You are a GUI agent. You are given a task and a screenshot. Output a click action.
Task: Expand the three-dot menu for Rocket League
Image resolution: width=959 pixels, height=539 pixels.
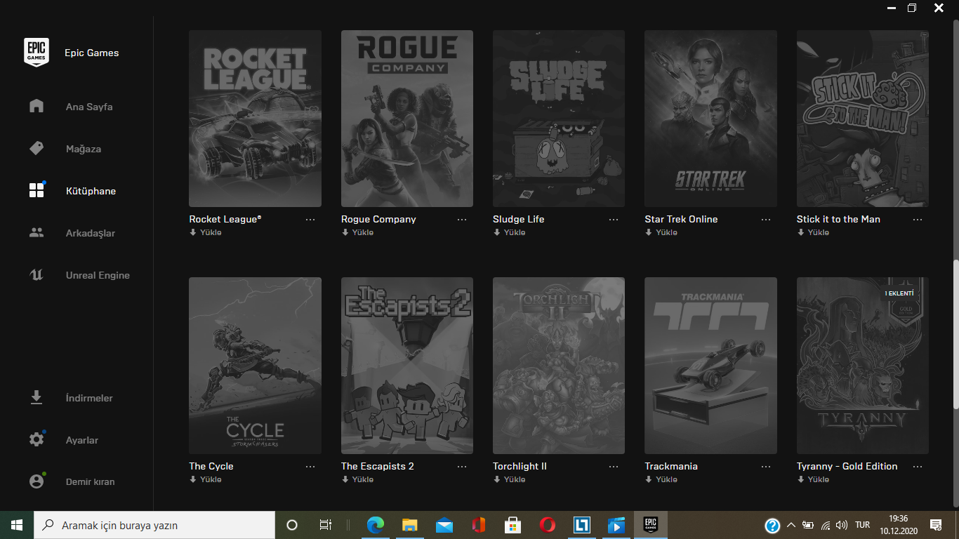(x=310, y=220)
